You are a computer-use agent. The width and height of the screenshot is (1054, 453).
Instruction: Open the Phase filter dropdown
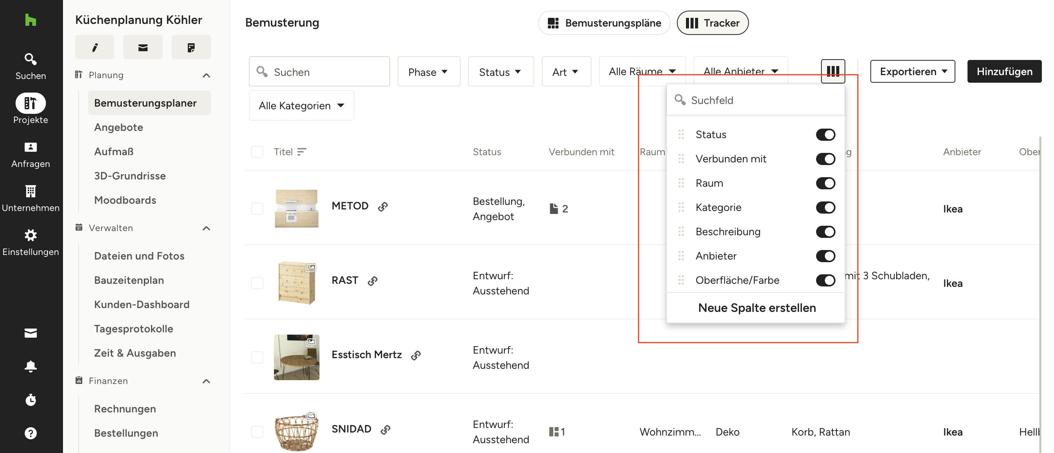428,72
